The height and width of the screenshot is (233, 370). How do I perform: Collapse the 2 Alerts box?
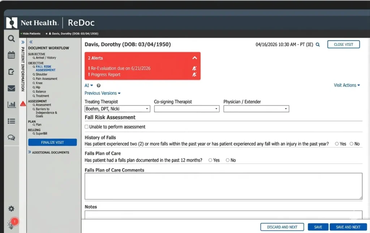pyautogui.click(x=194, y=58)
